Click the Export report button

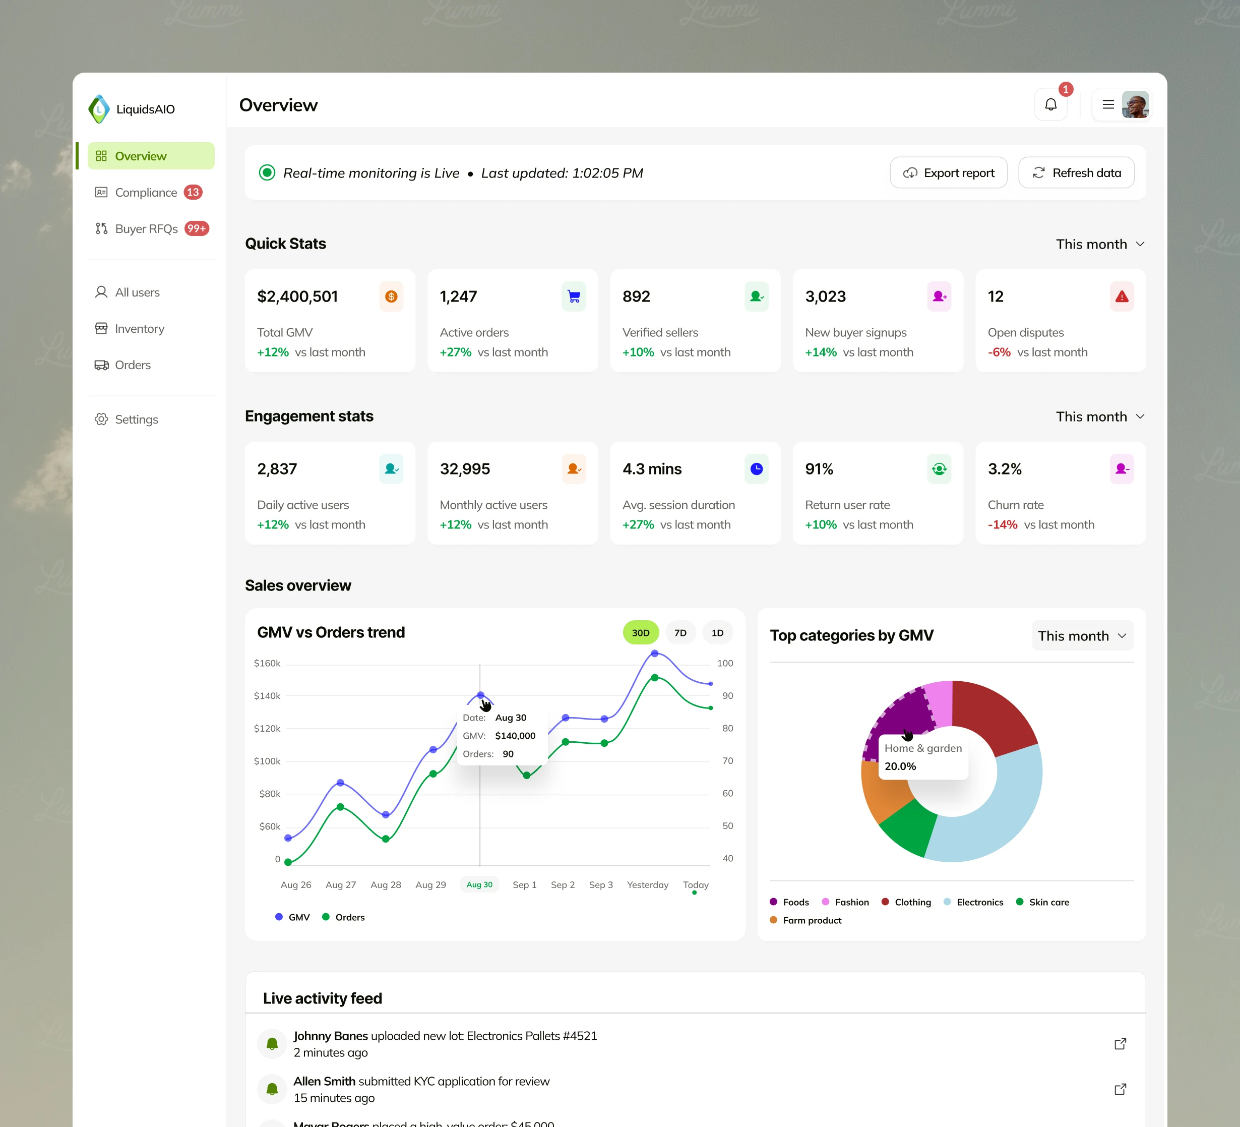tap(949, 173)
